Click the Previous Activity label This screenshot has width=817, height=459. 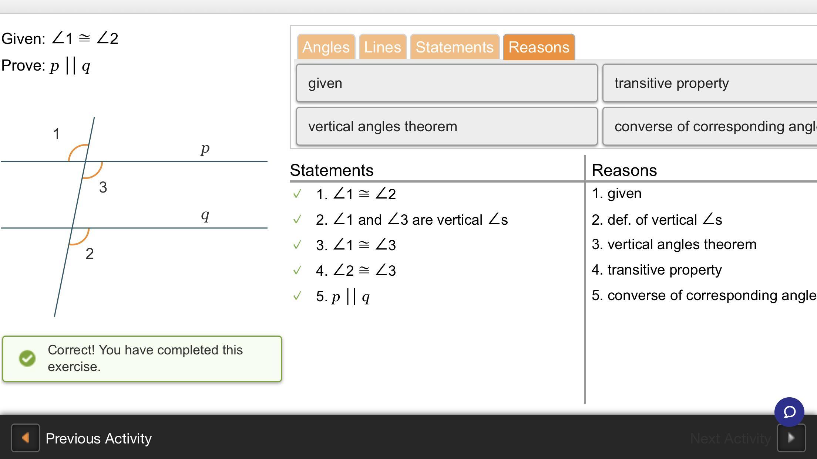98,438
